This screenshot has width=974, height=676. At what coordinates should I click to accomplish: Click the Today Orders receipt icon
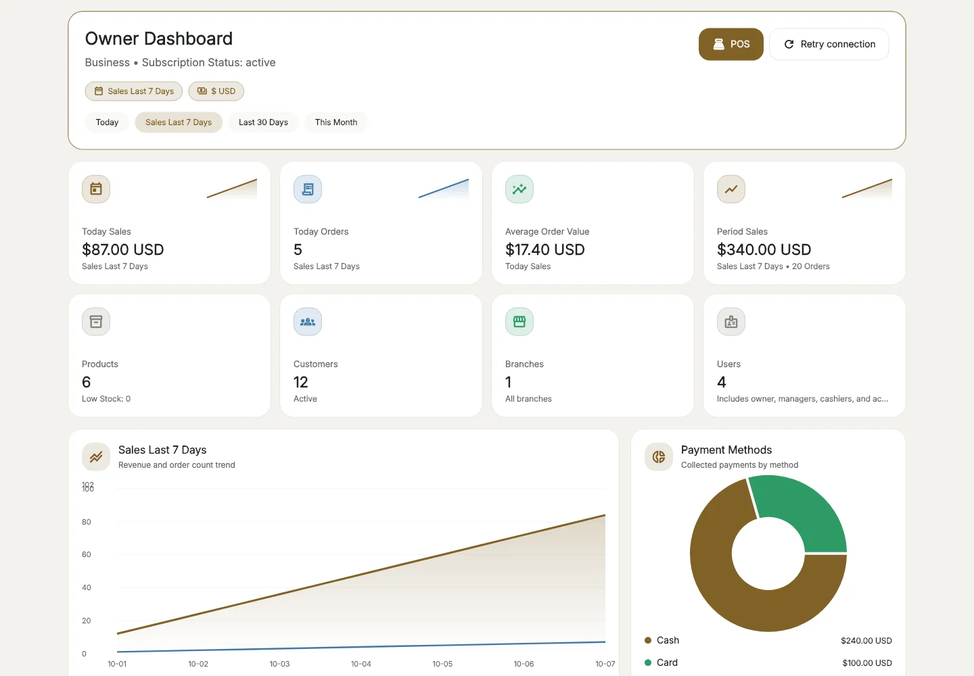[308, 189]
